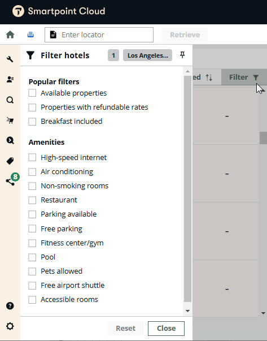Open the Filter column header

[244, 77]
